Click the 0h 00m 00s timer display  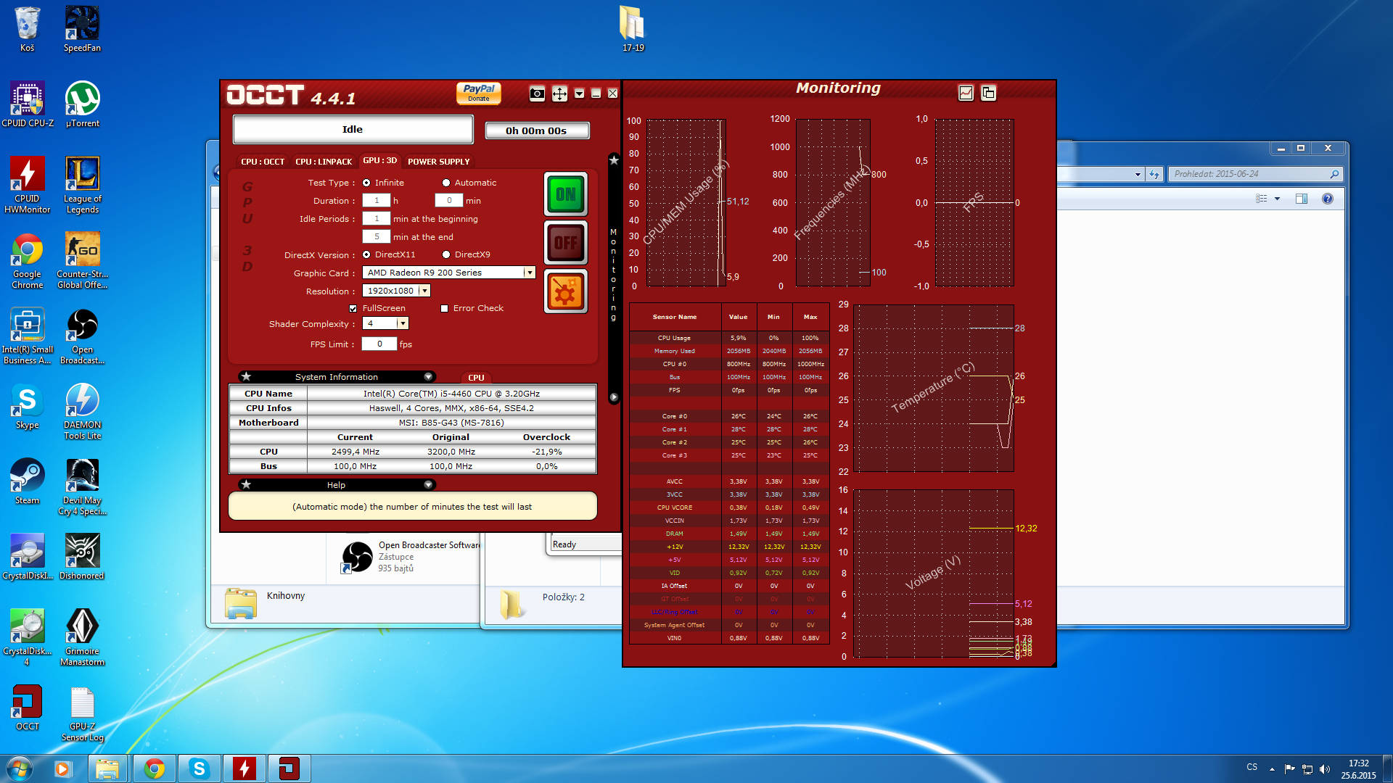click(x=536, y=130)
